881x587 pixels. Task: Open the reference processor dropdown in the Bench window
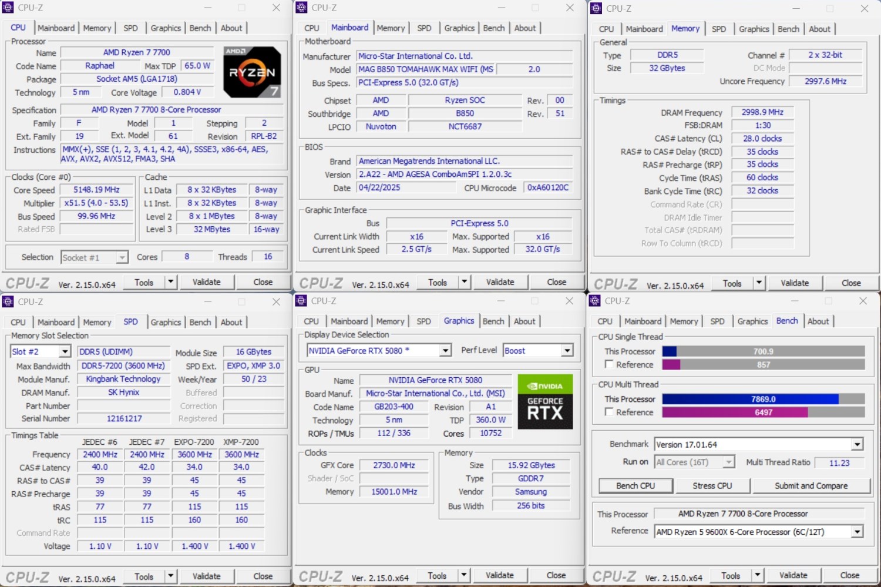point(857,532)
